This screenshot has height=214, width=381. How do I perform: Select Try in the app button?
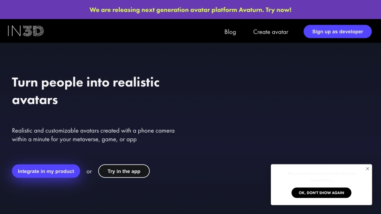pyautogui.click(x=124, y=171)
